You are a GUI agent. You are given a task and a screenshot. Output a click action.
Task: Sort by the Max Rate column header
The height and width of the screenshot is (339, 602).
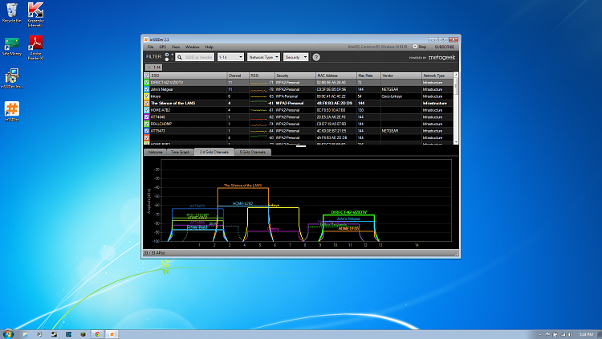(x=368, y=76)
